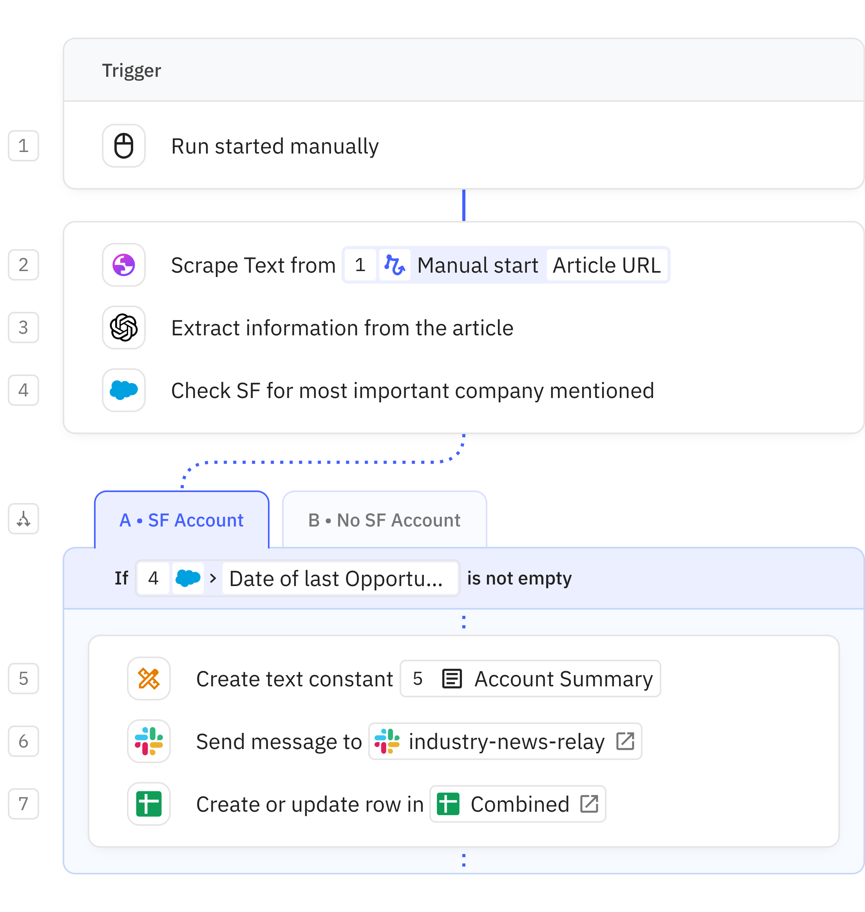Click the text constant tool icon in step 5

pos(148,678)
